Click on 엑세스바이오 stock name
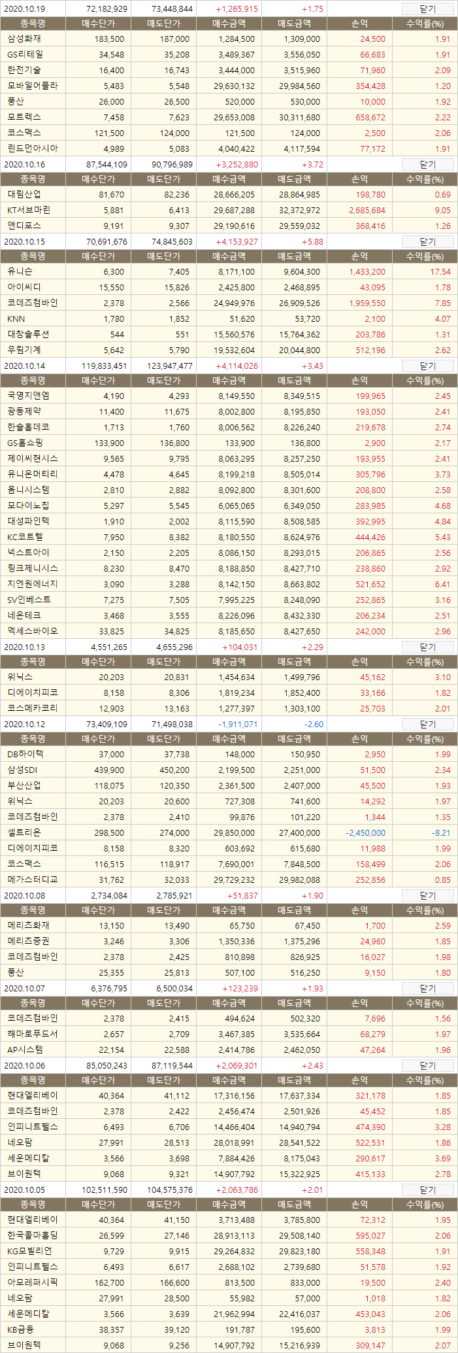This screenshot has height=1353, width=458. pyautogui.click(x=33, y=632)
